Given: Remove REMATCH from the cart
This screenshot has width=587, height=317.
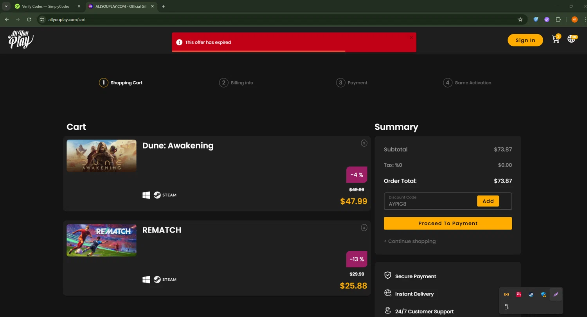Looking at the screenshot, I should point(364,227).
